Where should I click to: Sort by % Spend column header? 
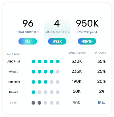click(x=101, y=53)
